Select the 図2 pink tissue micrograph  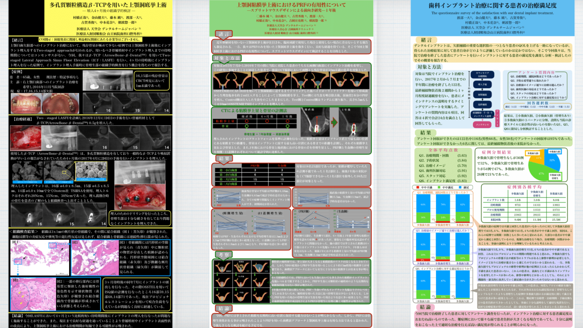33,294
